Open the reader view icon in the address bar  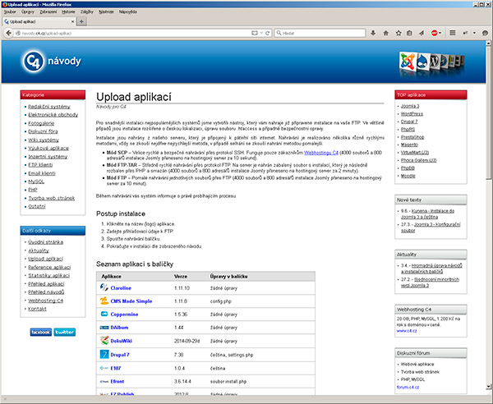pos(255,33)
